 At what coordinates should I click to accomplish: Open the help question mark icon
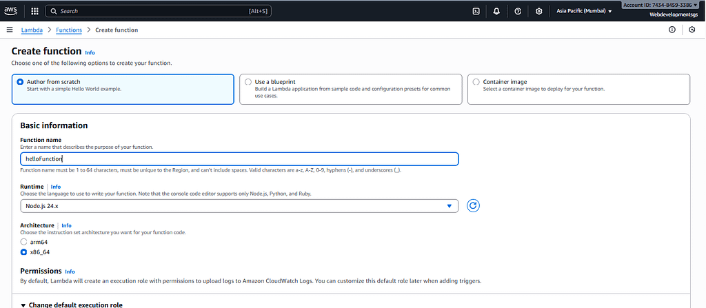coord(518,11)
